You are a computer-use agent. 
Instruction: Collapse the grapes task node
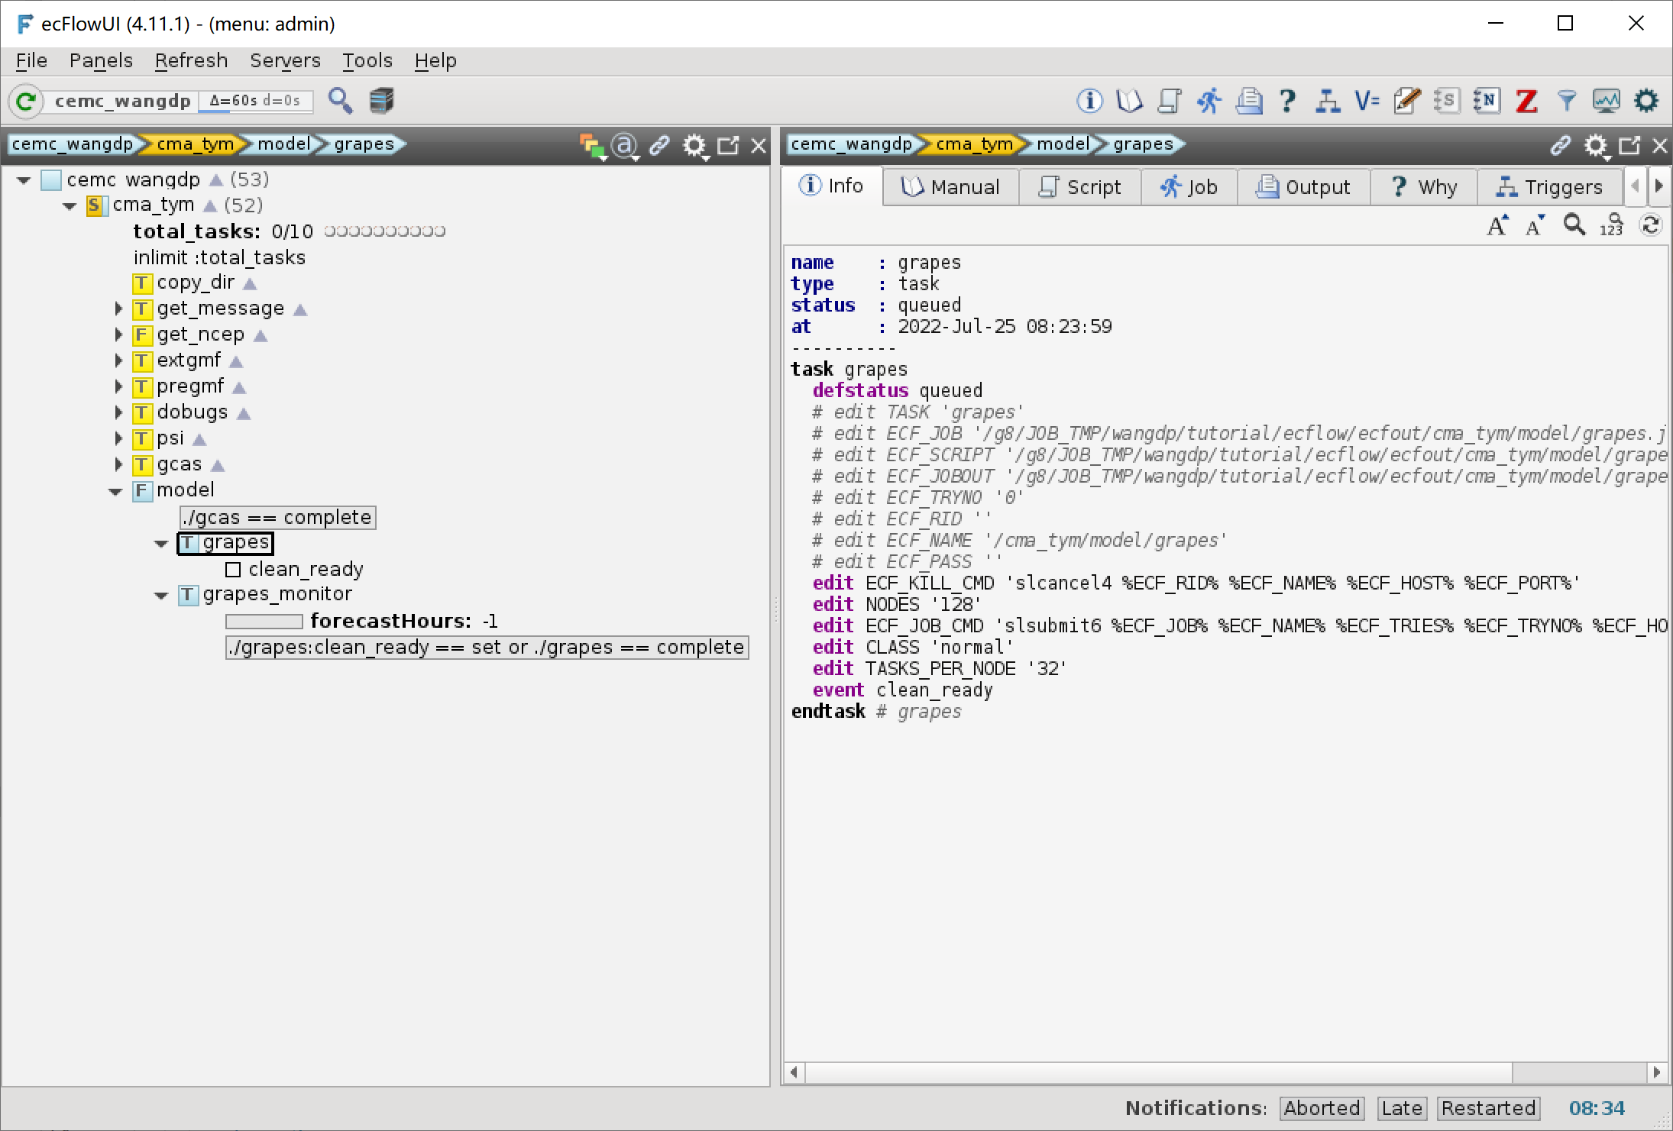click(161, 544)
